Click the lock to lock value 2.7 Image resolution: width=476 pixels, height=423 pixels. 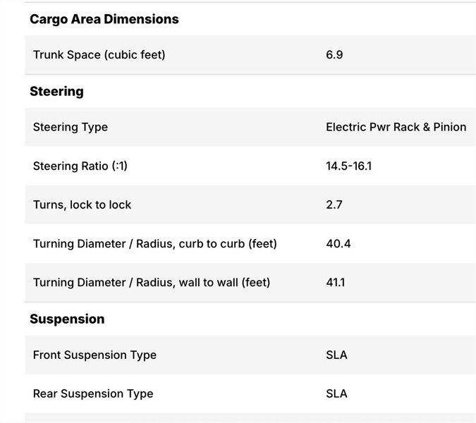334,205
